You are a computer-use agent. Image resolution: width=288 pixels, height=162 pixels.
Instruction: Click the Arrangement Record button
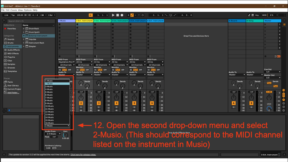(x=122, y=15)
